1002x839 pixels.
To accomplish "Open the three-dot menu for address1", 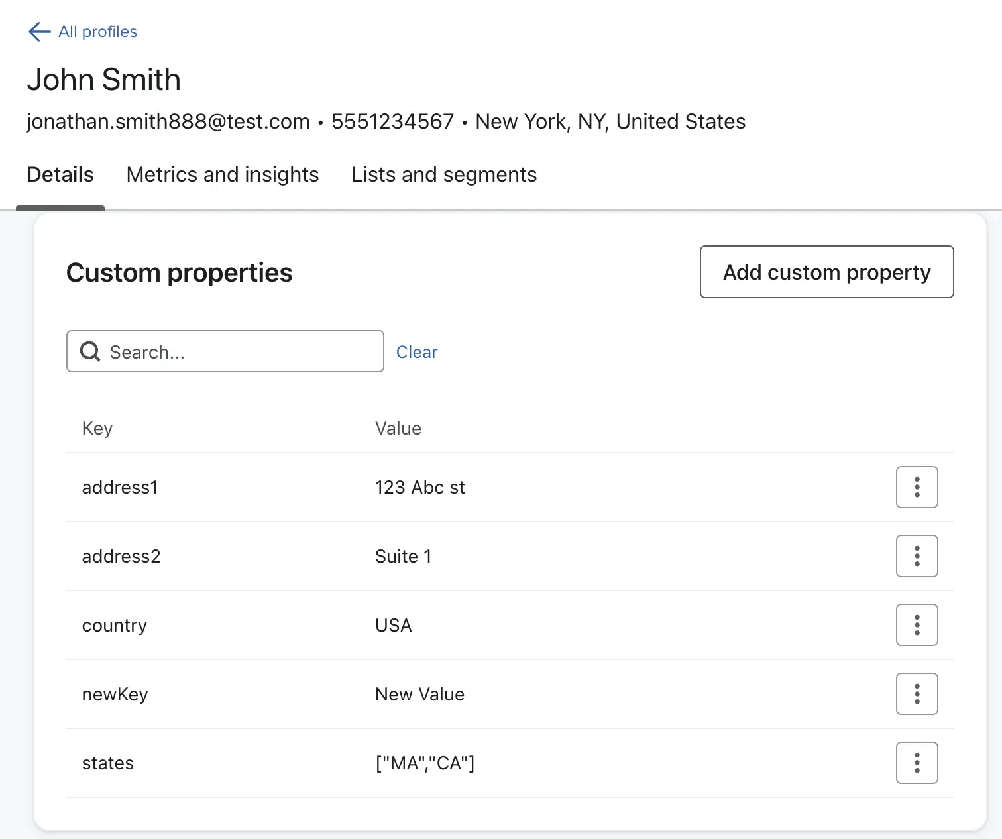I will 917,487.
